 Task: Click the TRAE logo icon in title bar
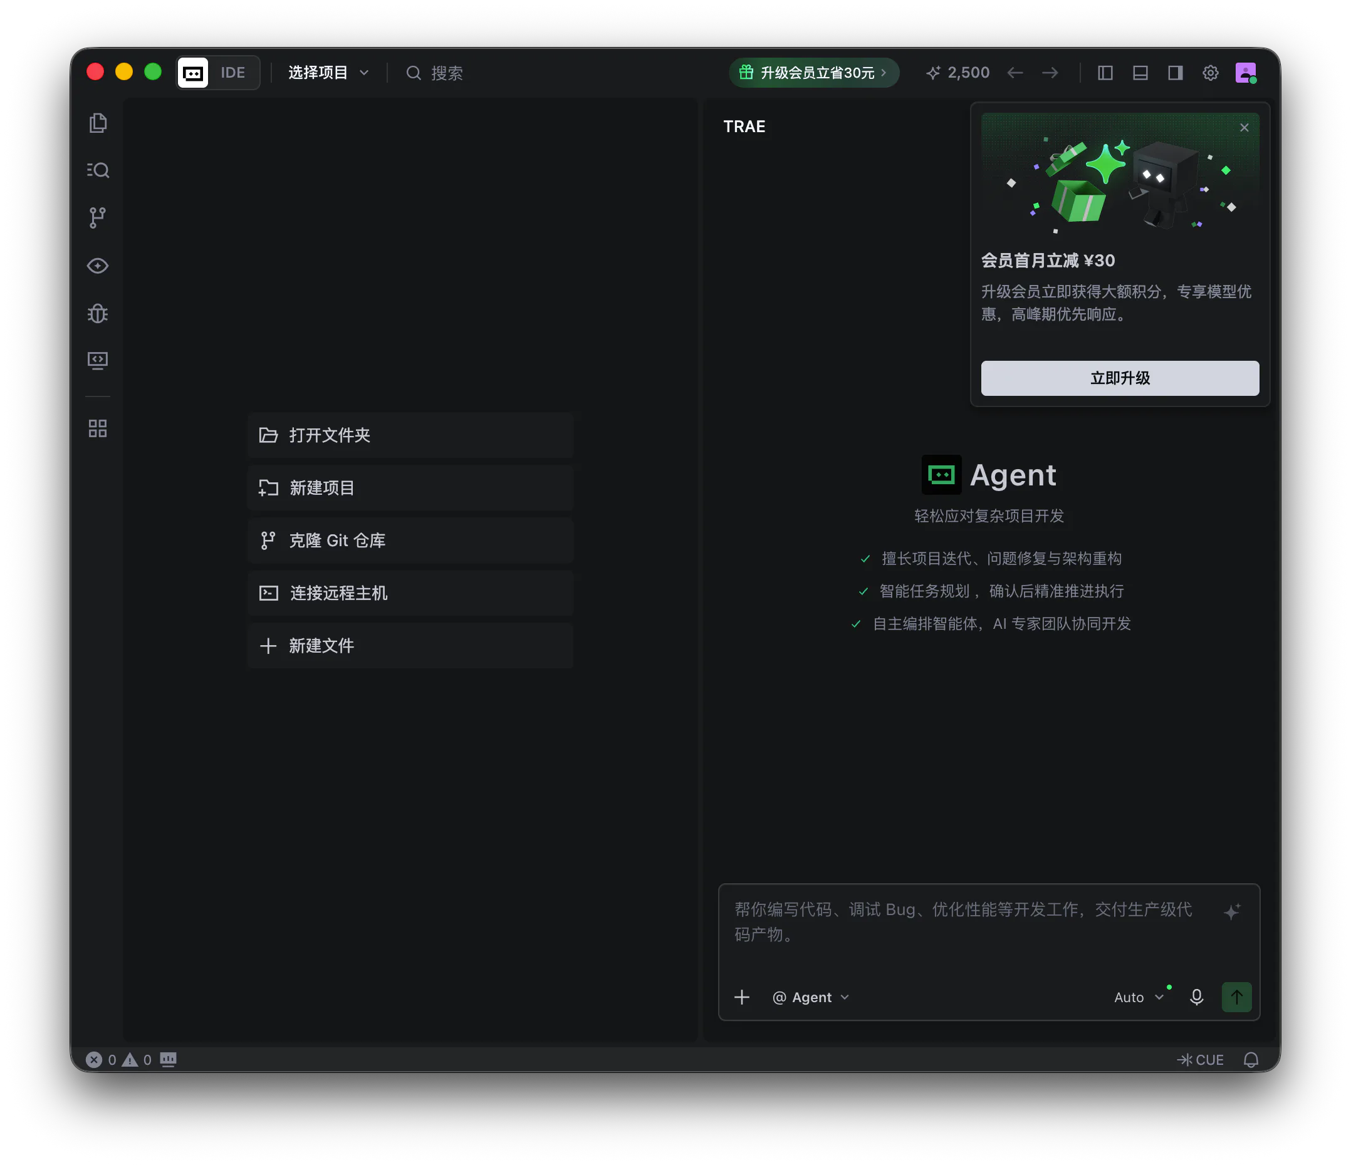tap(193, 72)
